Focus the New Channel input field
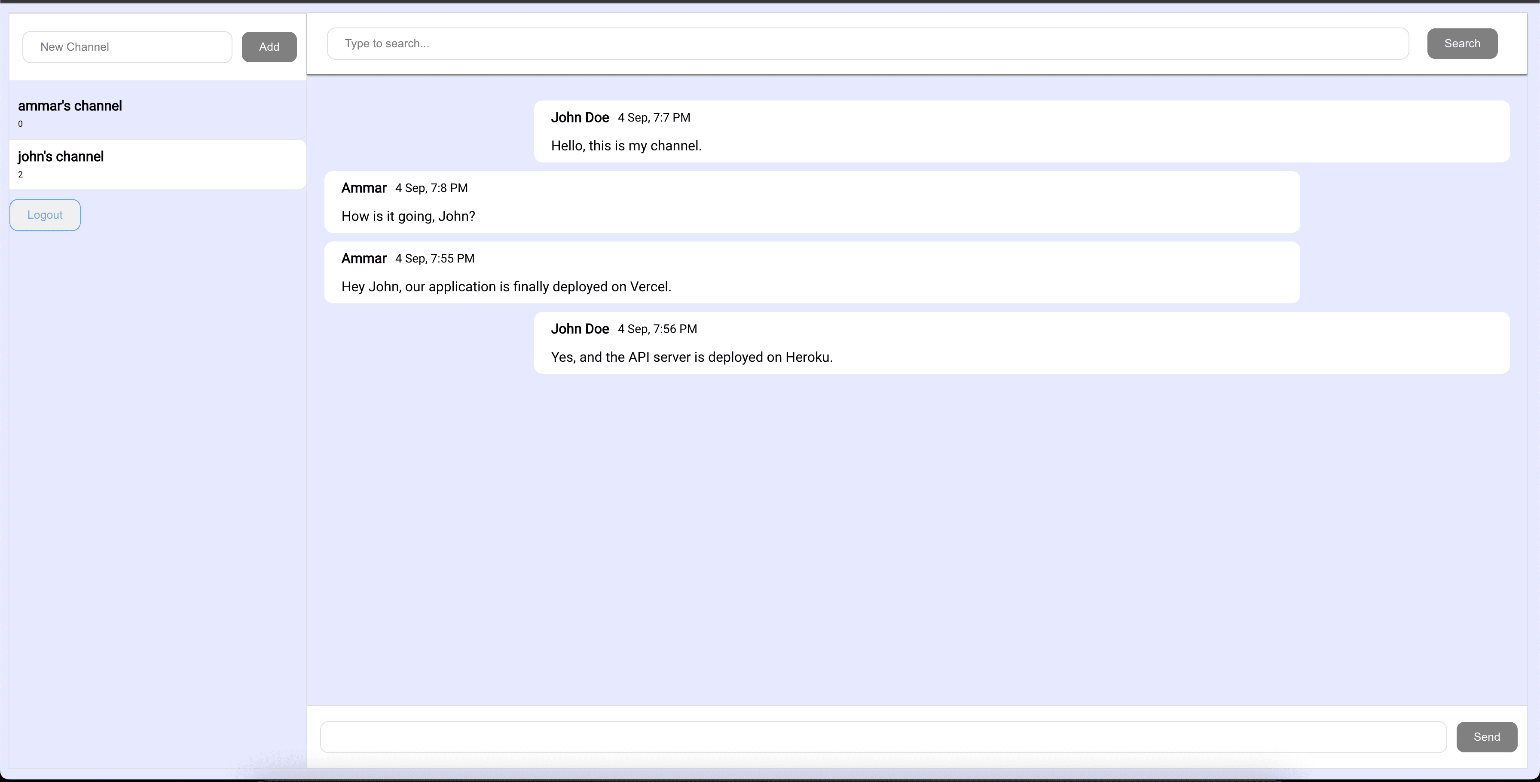This screenshot has height=782, width=1540. click(x=127, y=47)
